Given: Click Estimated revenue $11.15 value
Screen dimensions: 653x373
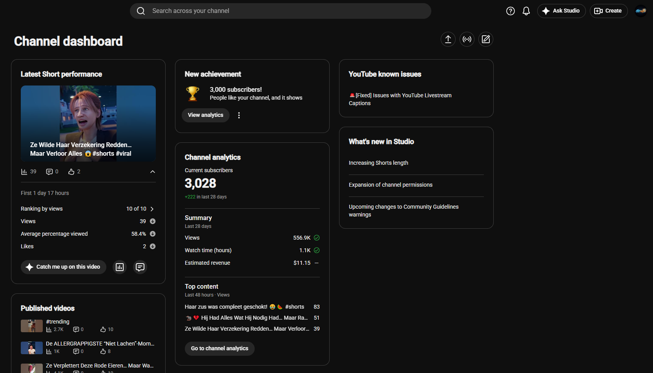Looking at the screenshot, I should pyautogui.click(x=302, y=263).
